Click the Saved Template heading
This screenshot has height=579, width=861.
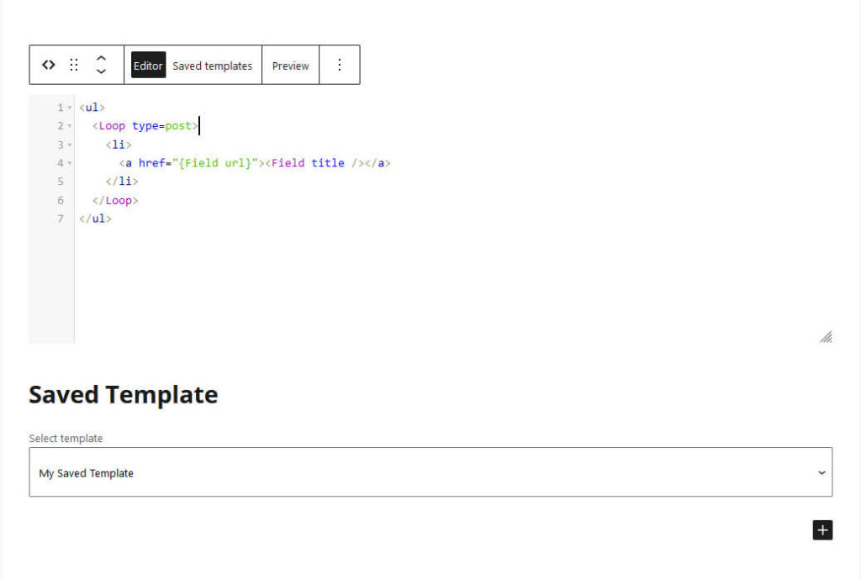click(x=124, y=395)
